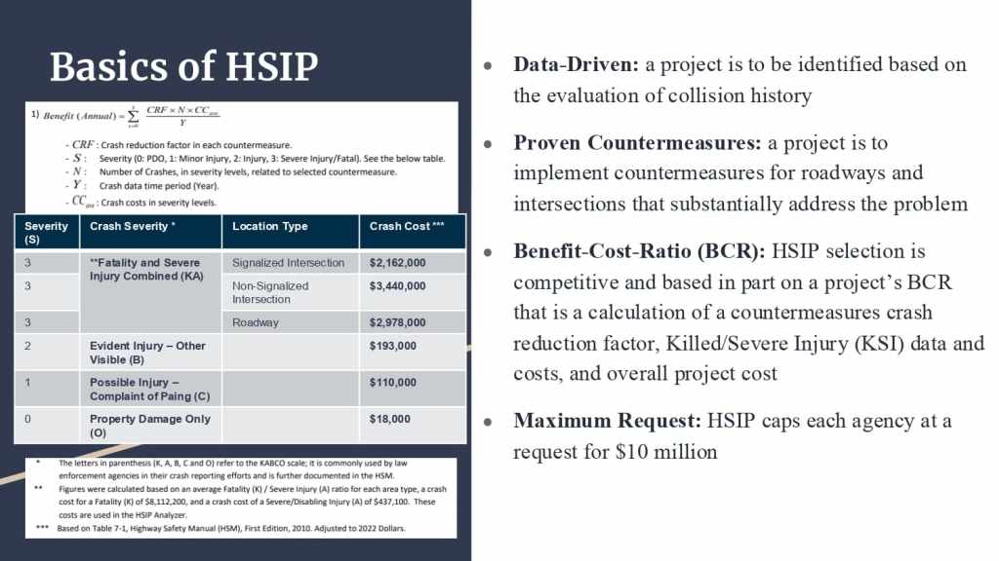Click the "Signalized Intersection" table cell
The height and width of the screenshot is (561, 999).
[288, 263]
